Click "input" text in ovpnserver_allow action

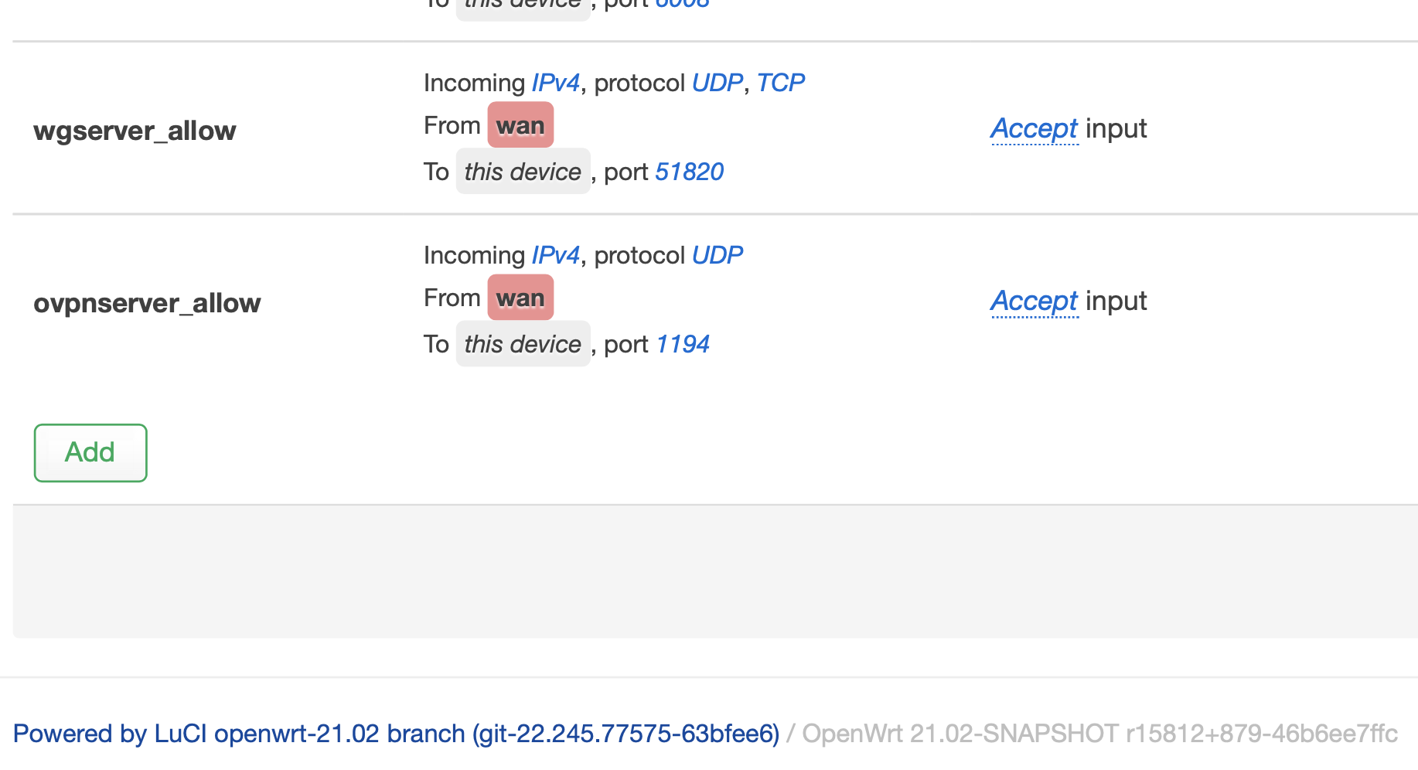1116,301
